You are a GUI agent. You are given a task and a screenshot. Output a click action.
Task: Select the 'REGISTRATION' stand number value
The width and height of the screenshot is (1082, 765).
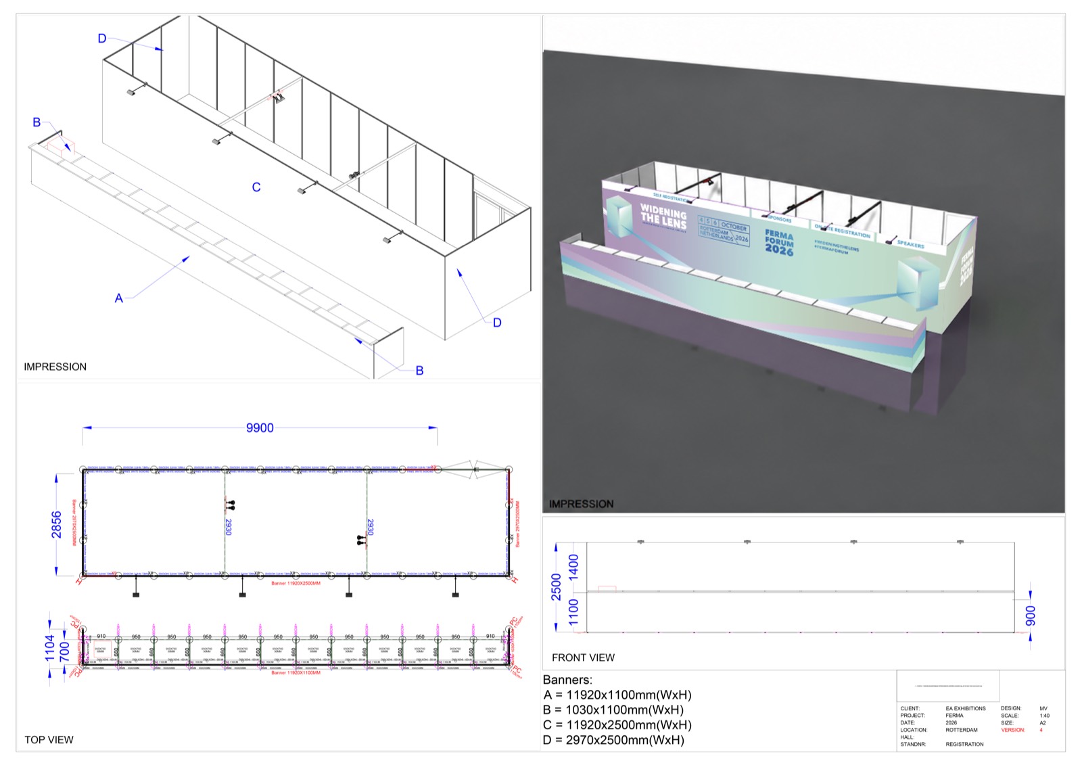click(x=965, y=744)
